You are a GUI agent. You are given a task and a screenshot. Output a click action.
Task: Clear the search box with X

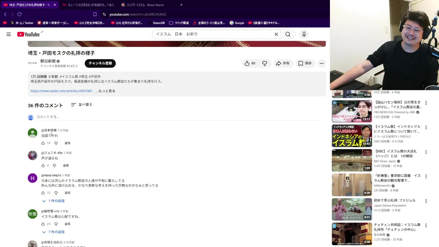coord(276,34)
